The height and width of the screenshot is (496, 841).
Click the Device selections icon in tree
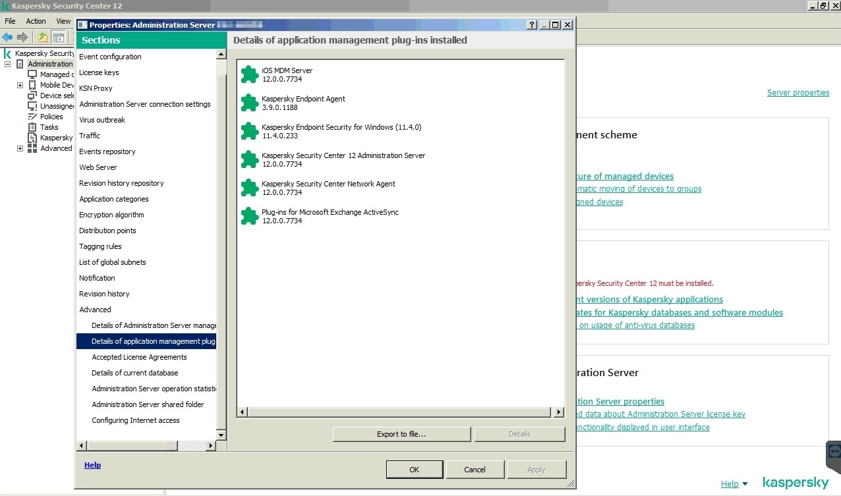pos(32,96)
